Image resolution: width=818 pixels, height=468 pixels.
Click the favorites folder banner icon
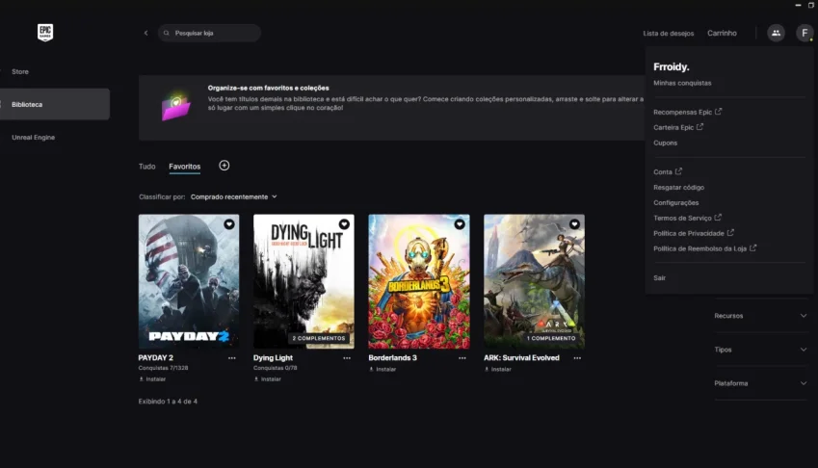(175, 107)
